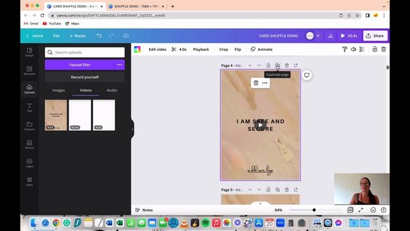
Task: Open the insights chart icon
Action: tap(331, 36)
